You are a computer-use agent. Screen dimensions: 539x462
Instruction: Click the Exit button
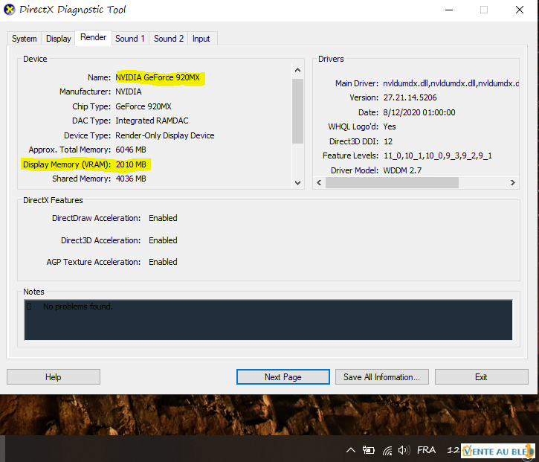tap(481, 377)
